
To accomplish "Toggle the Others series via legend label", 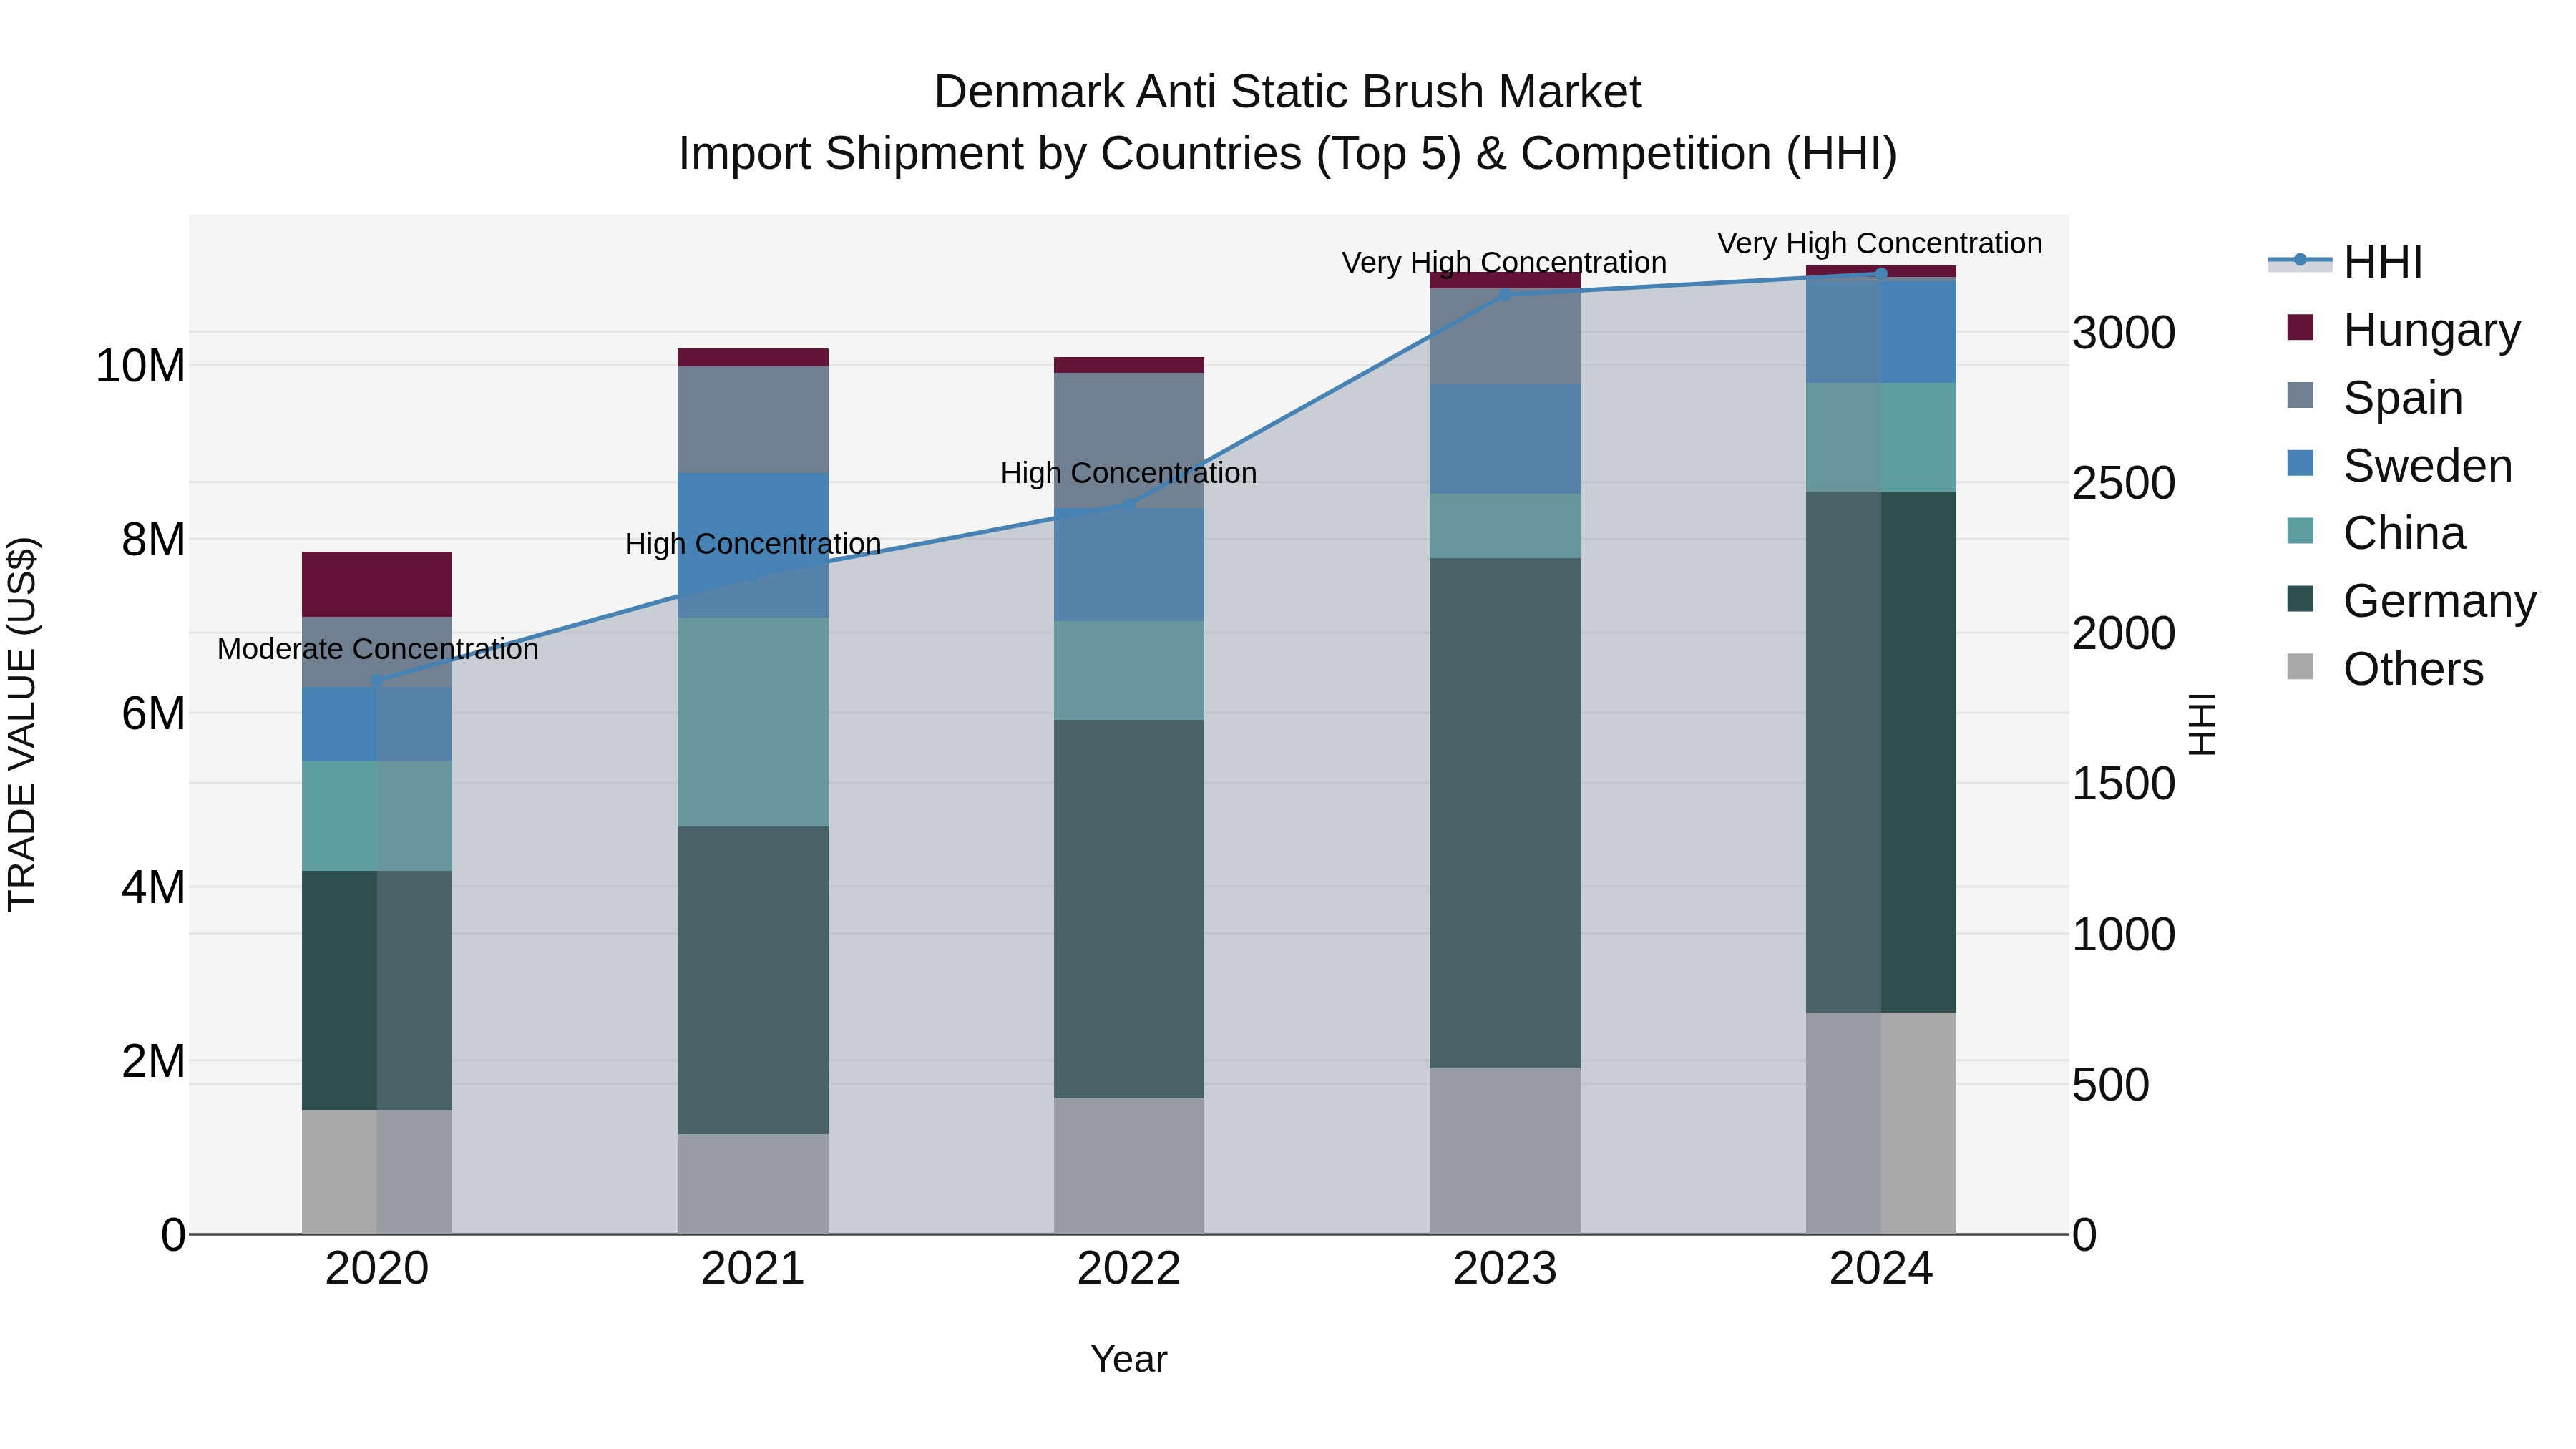I will click(x=2413, y=669).
